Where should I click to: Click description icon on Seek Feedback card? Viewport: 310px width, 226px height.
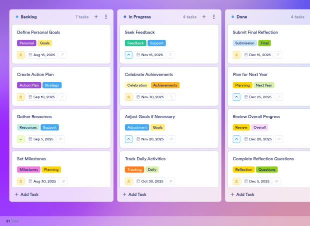coord(170,55)
